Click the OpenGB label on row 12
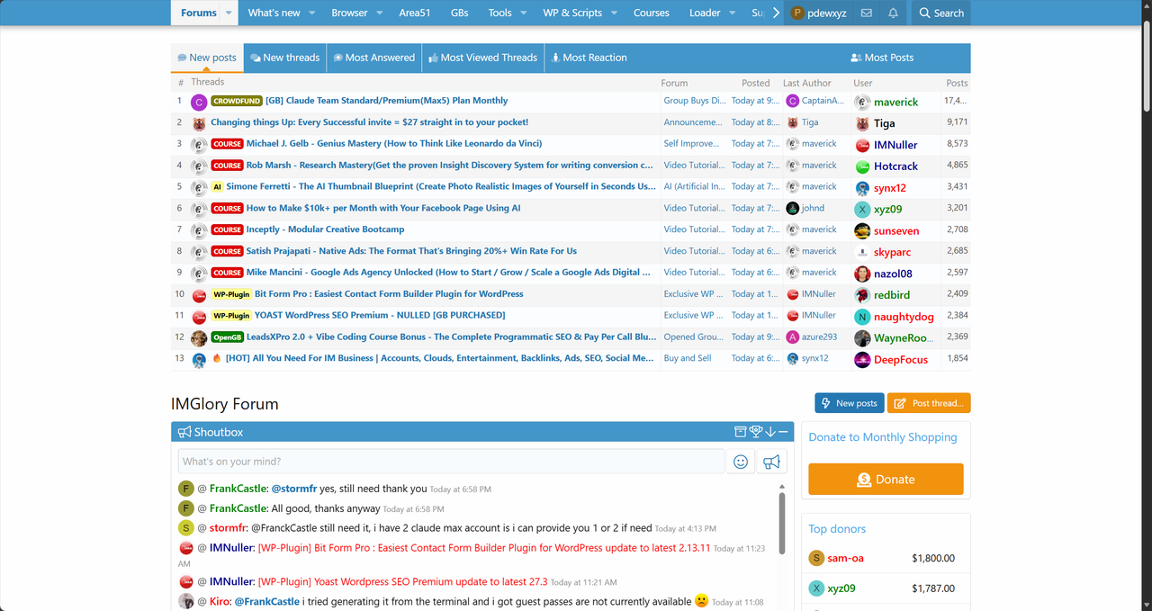This screenshot has height=611, width=1152. point(228,337)
